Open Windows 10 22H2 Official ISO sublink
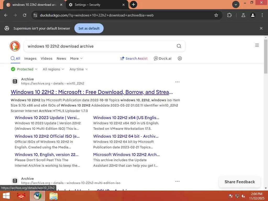This screenshot has height=201, width=268. [47, 136]
